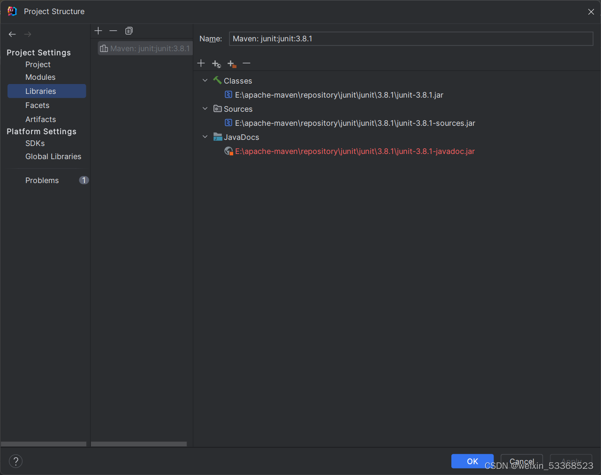Select Maven: junit:junit:3.8.1 in library list
The width and height of the screenshot is (601, 475).
point(145,48)
